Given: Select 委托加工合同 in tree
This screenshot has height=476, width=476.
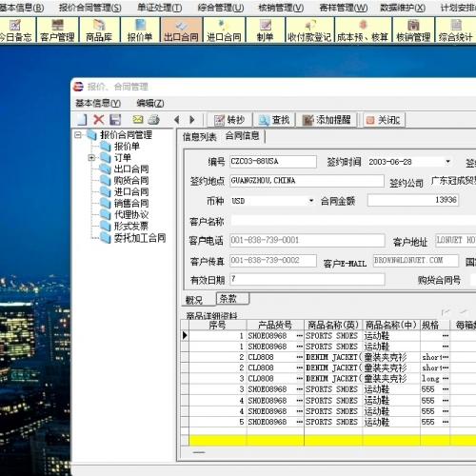Looking at the screenshot, I should point(140,238).
